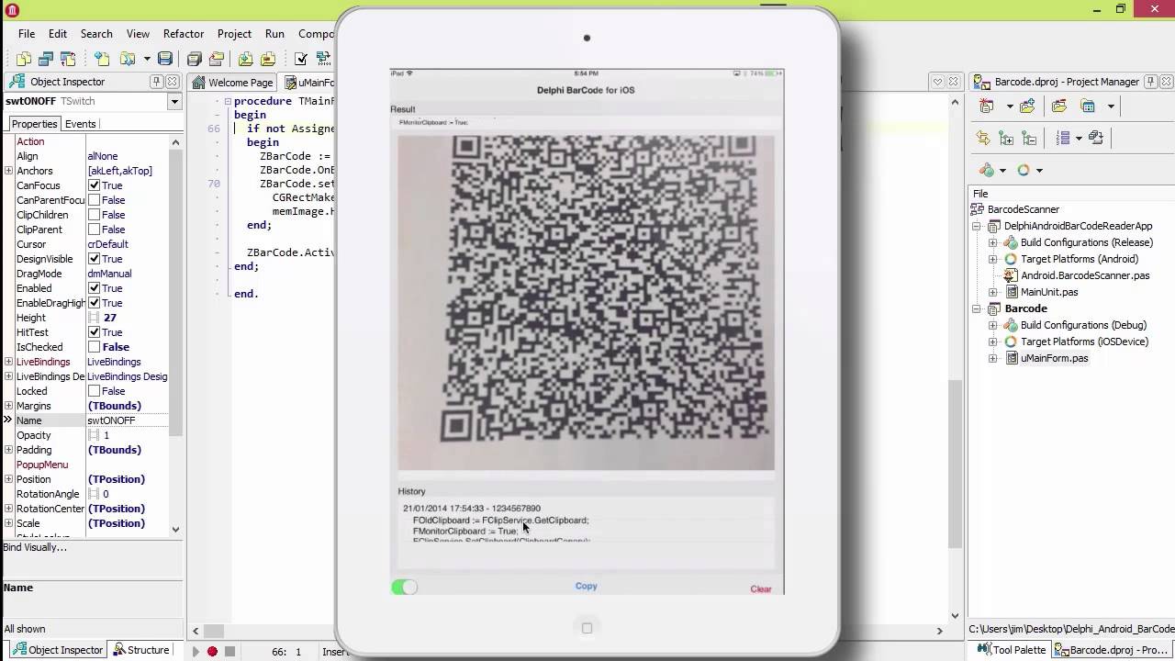The height and width of the screenshot is (661, 1175).
Task: Expand the Anchors property
Action: pyautogui.click(x=8, y=171)
